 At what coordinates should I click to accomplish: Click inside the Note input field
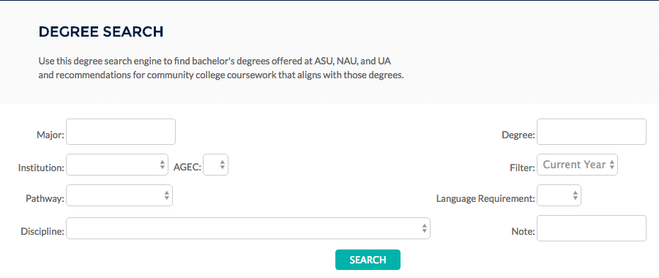click(x=592, y=228)
